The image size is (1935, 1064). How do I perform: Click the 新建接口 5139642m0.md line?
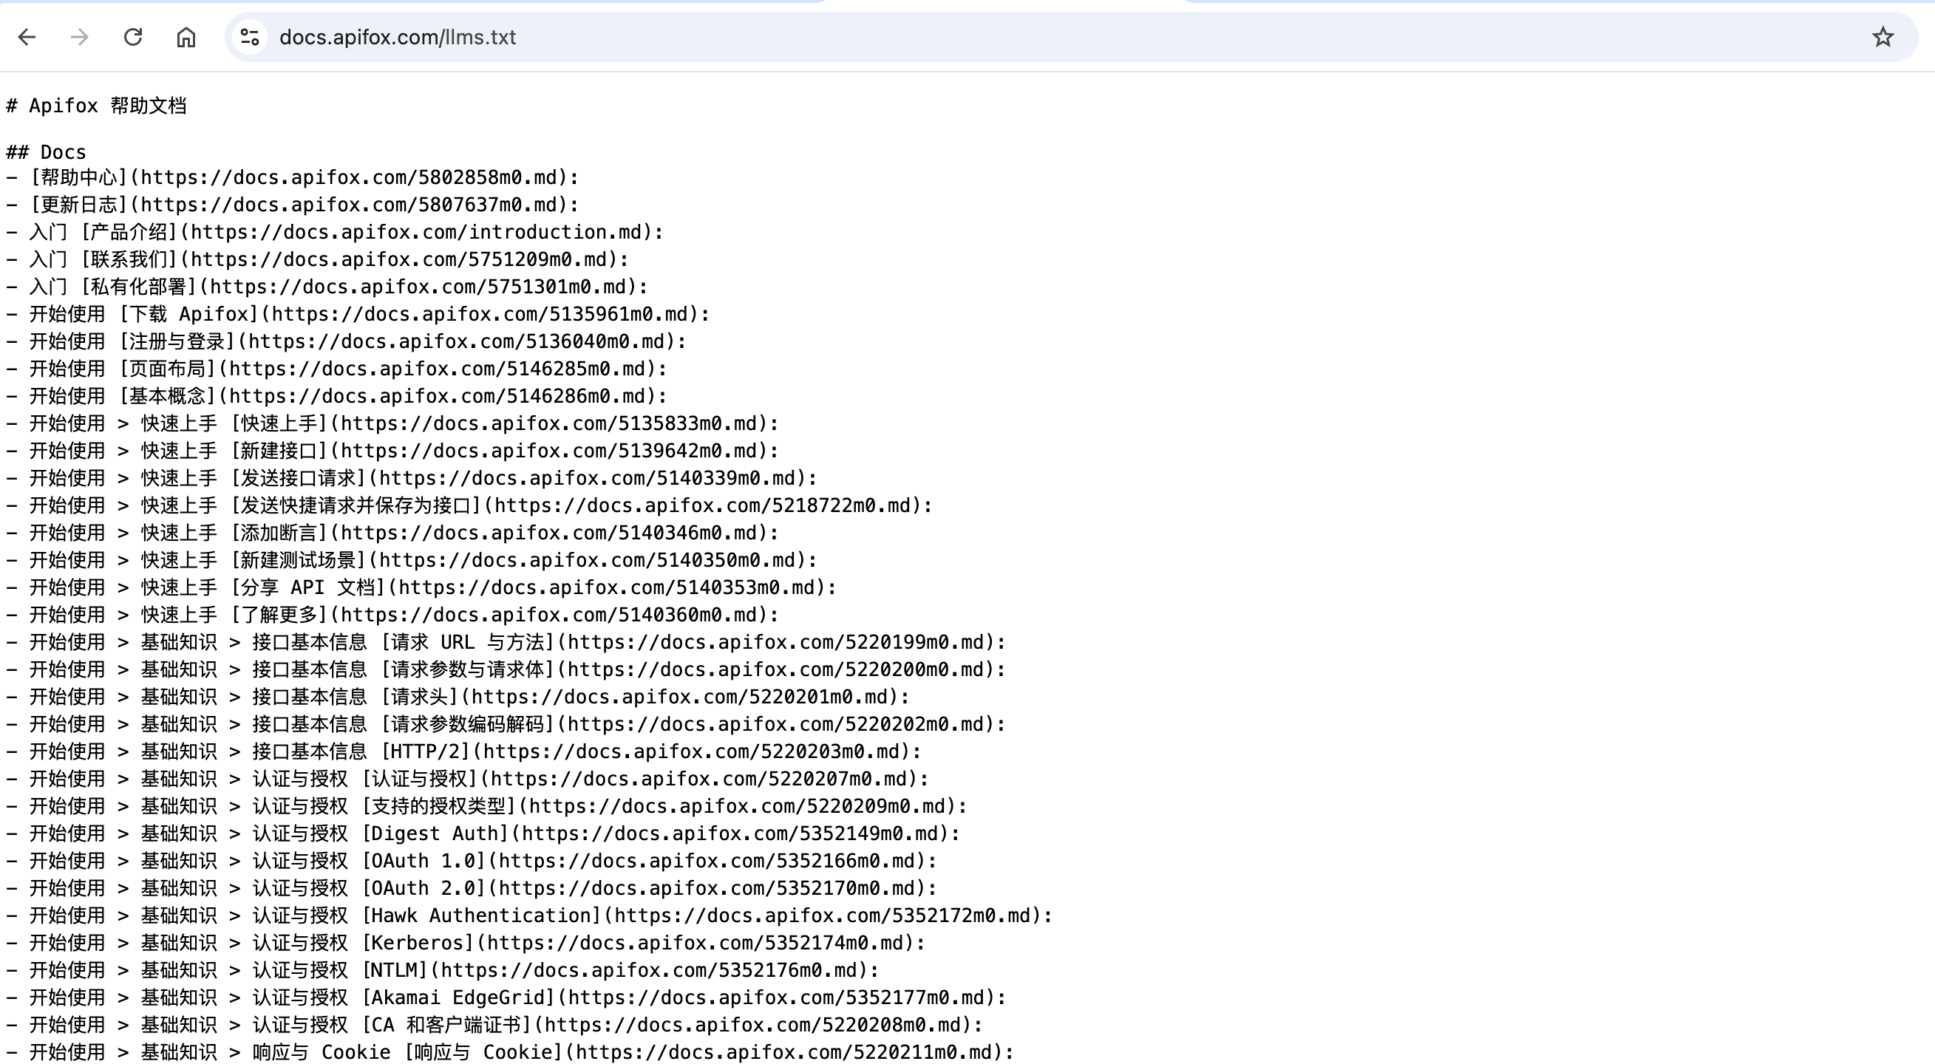tap(393, 451)
